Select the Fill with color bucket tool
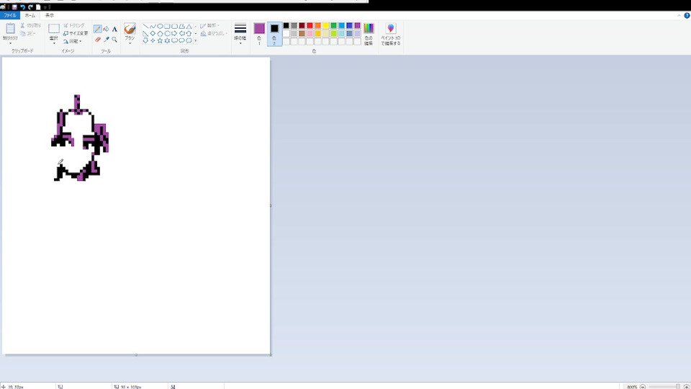Image resolution: width=691 pixels, height=389 pixels. pos(107,29)
